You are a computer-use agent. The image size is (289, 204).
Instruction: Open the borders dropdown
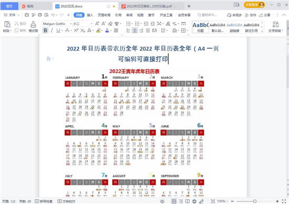(x=187, y=30)
